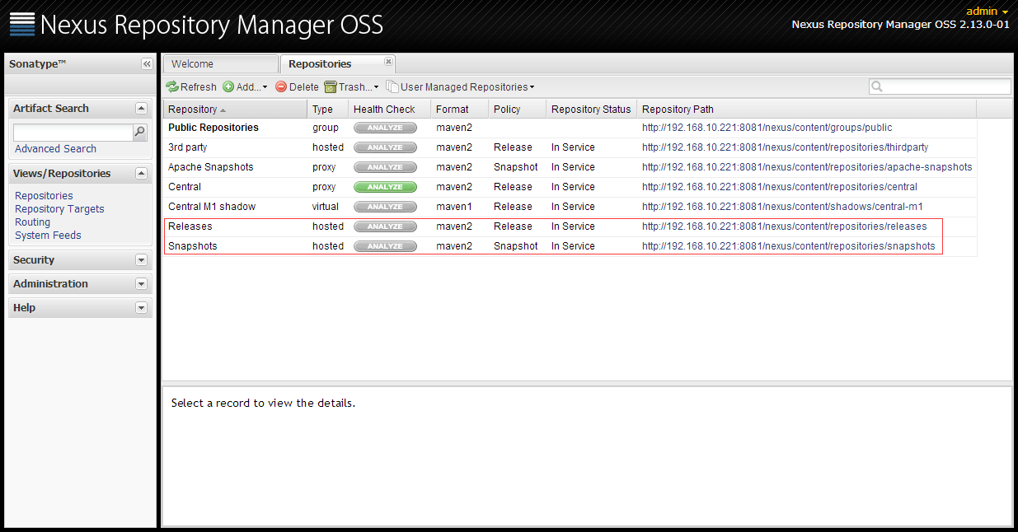
Task: Open the thirdparty repository URL
Action: tap(785, 147)
